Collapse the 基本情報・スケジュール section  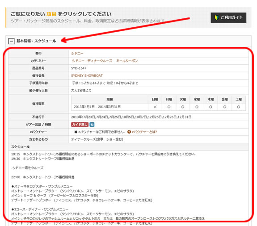(11, 41)
